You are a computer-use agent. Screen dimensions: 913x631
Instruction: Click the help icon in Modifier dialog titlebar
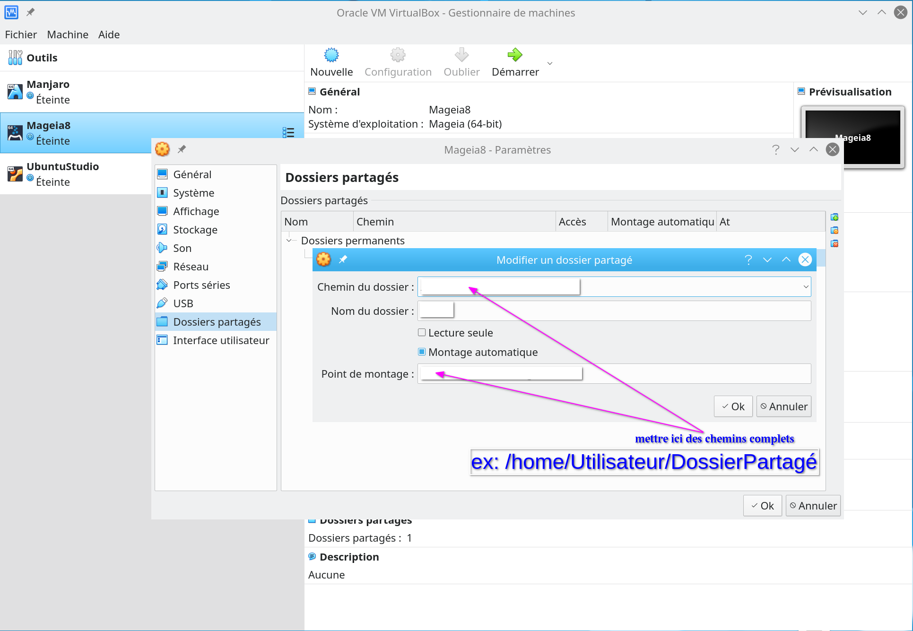(x=748, y=259)
